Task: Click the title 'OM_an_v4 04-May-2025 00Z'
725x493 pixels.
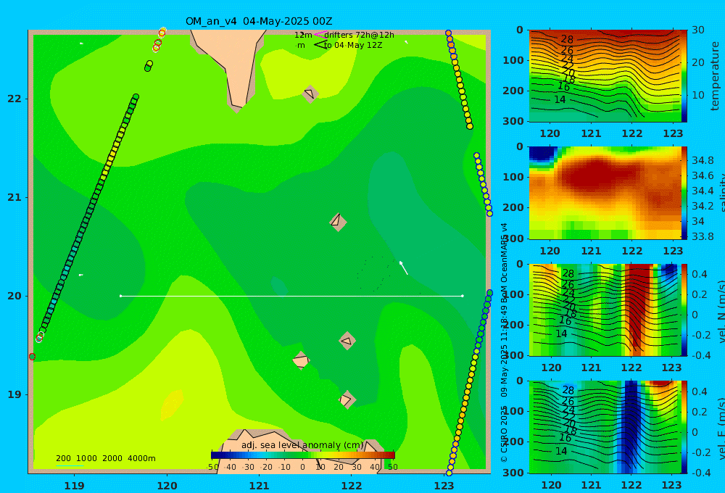Action: pos(259,21)
